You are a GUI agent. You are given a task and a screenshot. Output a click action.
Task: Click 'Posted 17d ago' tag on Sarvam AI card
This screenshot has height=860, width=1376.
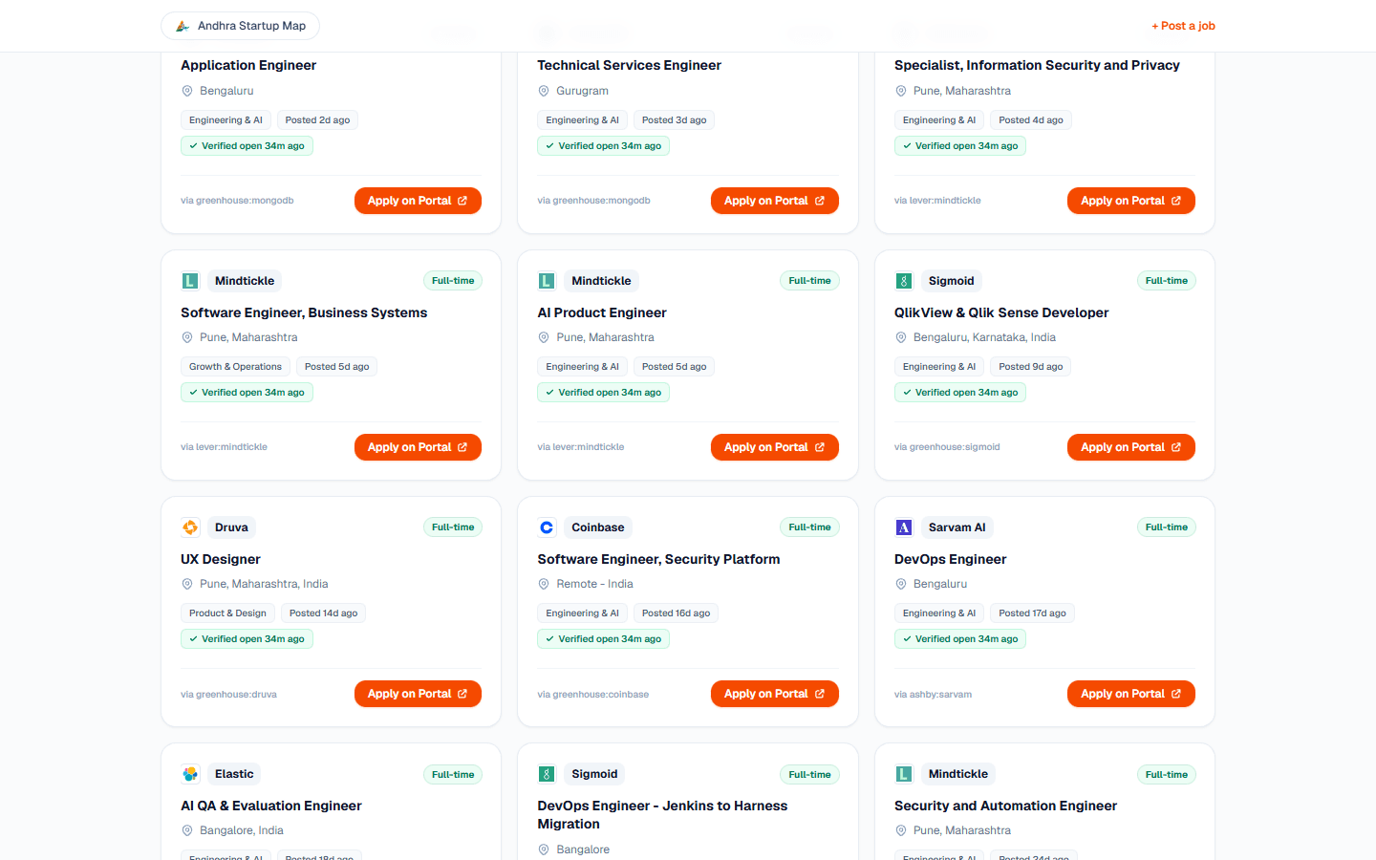pyautogui.click(x=1032, y=613)
